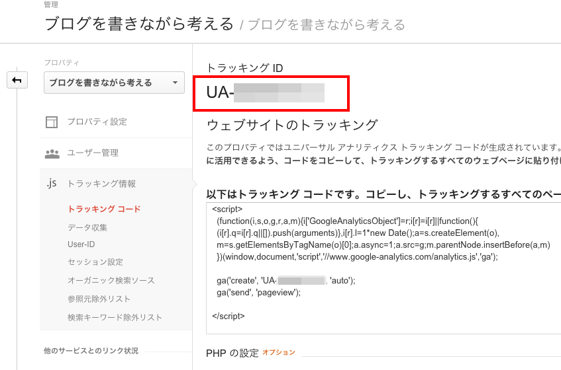Open User-ID submenu item

tap(81, 244)
